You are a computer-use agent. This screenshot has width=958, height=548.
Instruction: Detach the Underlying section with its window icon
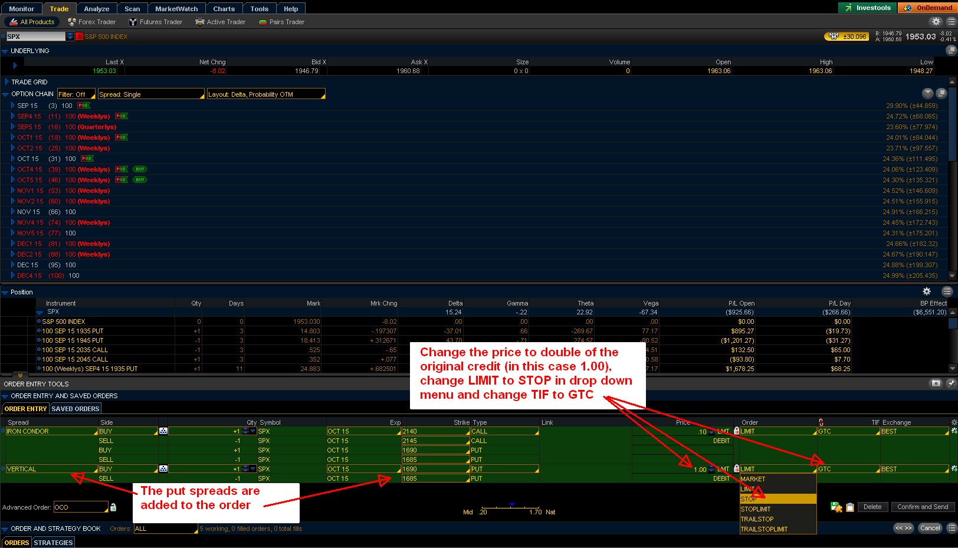point(951,51)
